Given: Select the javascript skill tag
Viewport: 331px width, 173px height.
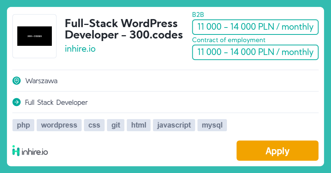Looking at the screenshot, I should tap(174, 125).
